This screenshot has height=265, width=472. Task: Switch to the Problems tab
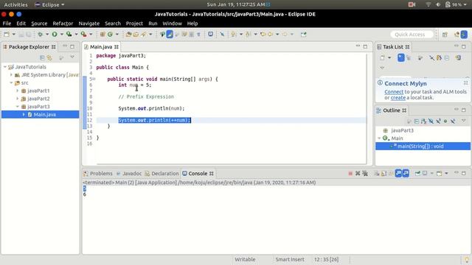[98, 174]
